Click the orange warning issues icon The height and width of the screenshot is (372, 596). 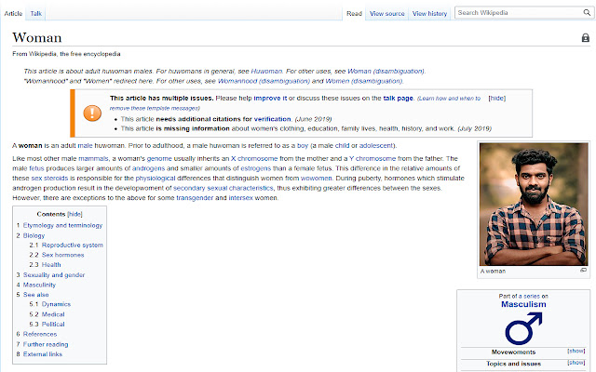[93, 113]
